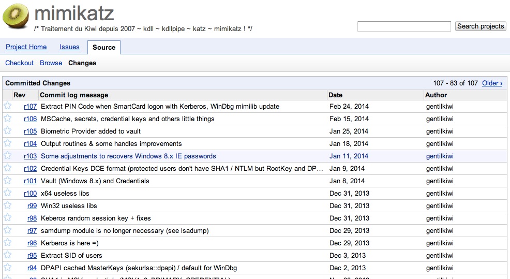Open revision r94 link
The width and height of the screenshot is (510, 279).
coord(32,268)
